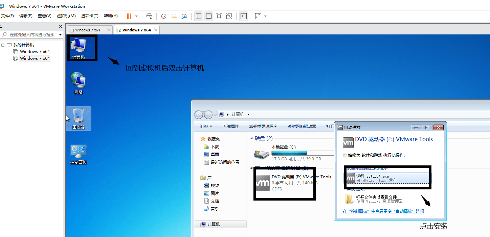Take a snapshot of this virtual machine
The width and height of the screenshot is (490, 237).
164,16
